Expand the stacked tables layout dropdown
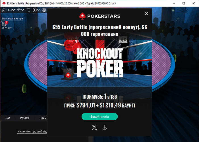199x142 pixels. [x=20, y=10]
